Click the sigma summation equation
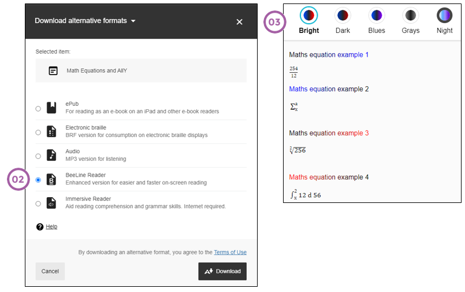Viewport: 465px width, 292px height. 294,106
